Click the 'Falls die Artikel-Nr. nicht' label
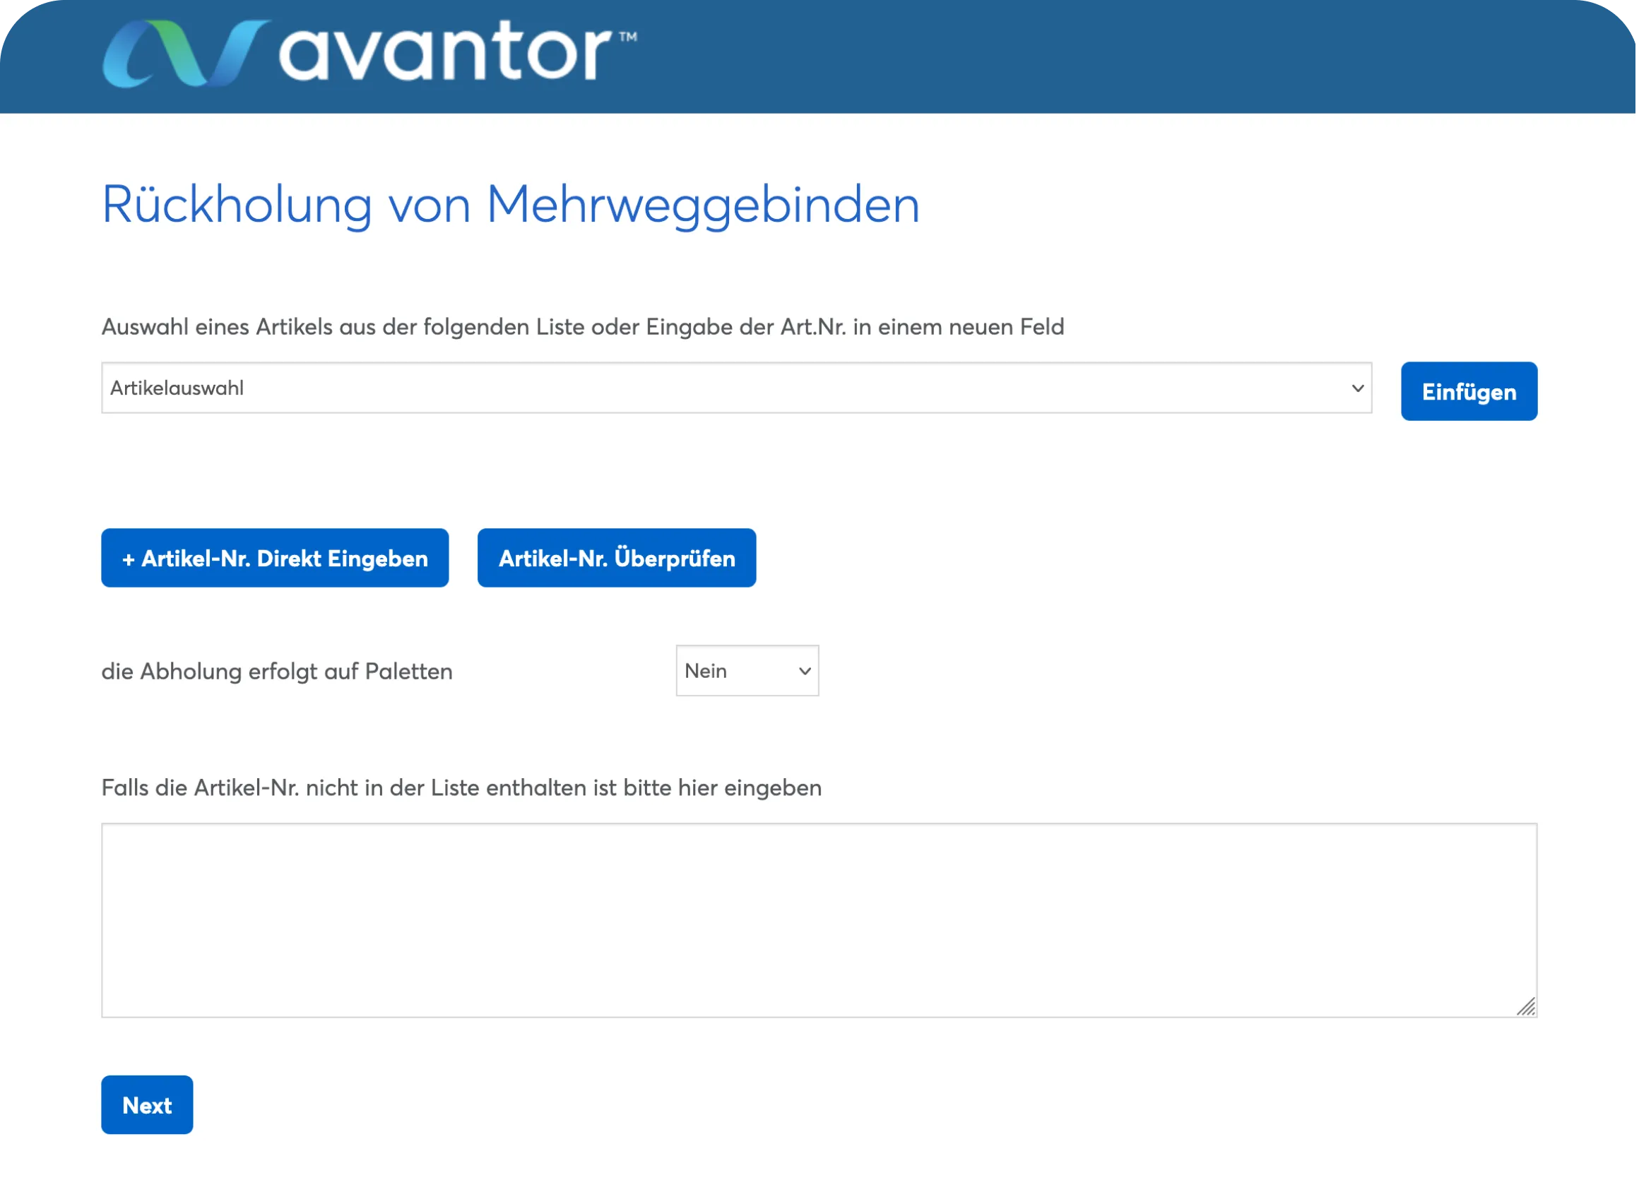 [x=463, y=789]
